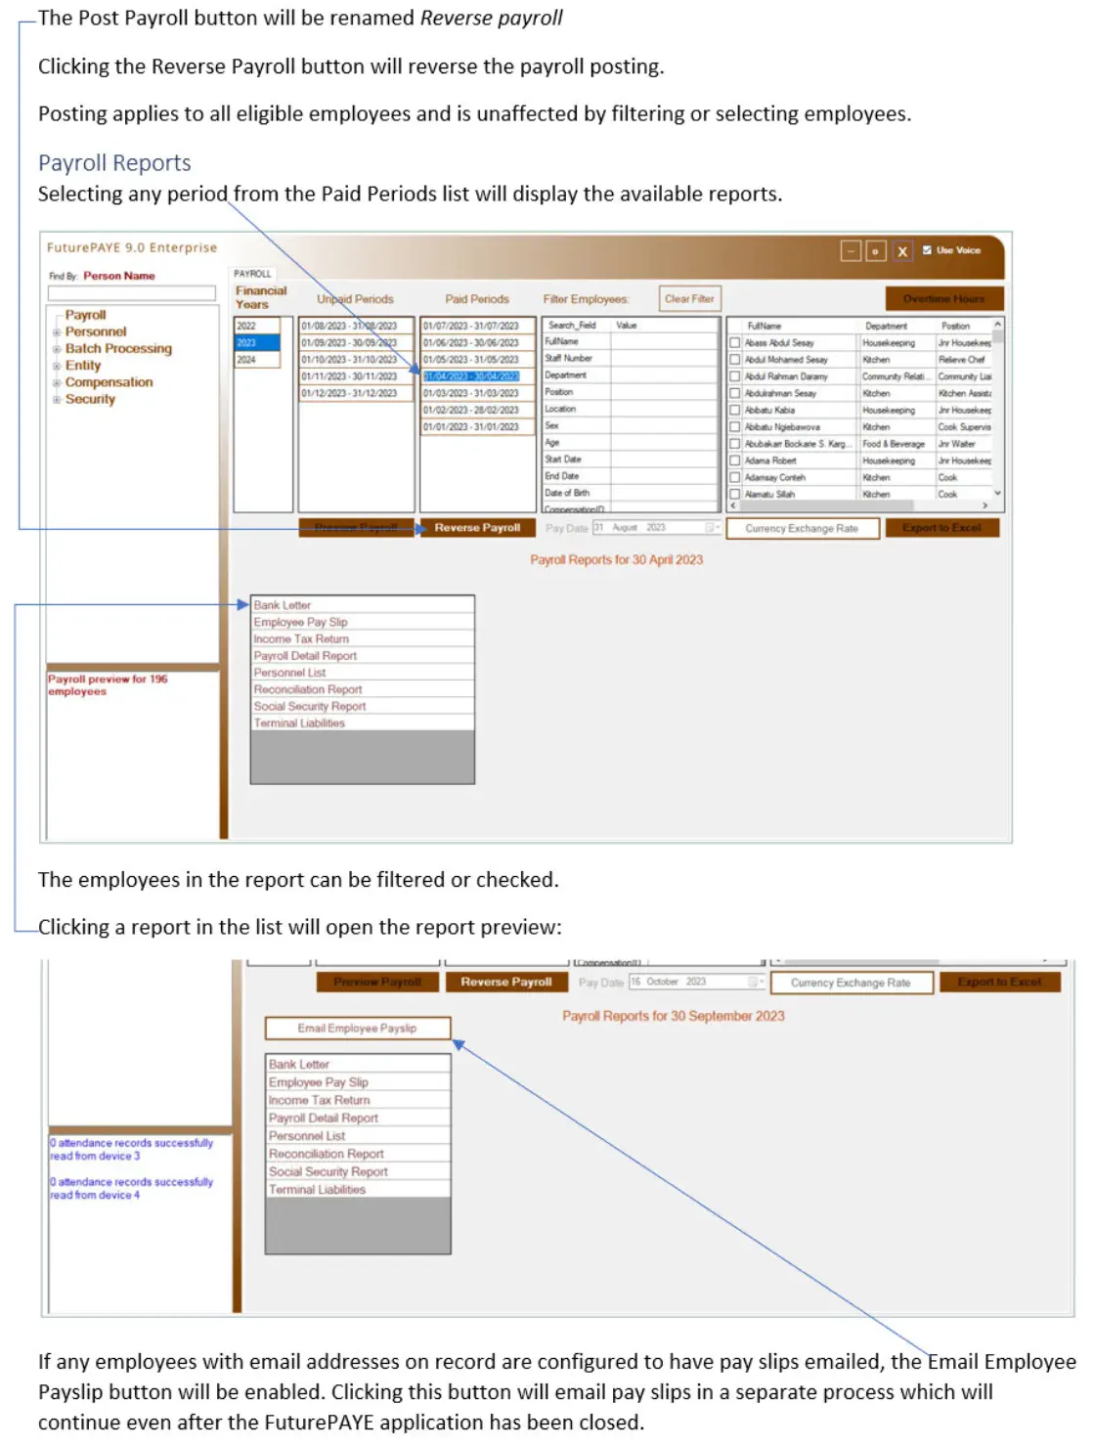Open Personnel List in the September 2023 reports

point(358,1136)
